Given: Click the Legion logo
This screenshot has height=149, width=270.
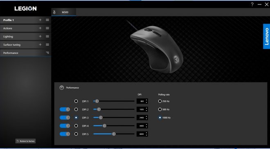Looking at the screenshot, I should [25, 9].
